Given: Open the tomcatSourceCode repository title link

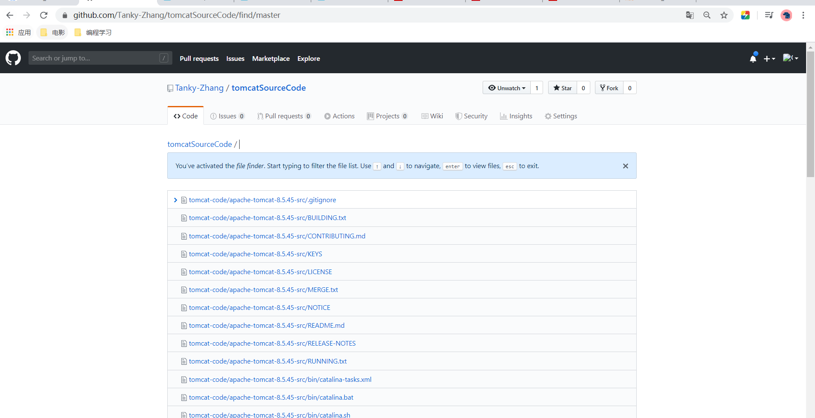Looking at the screenshot, I should 269,88.
